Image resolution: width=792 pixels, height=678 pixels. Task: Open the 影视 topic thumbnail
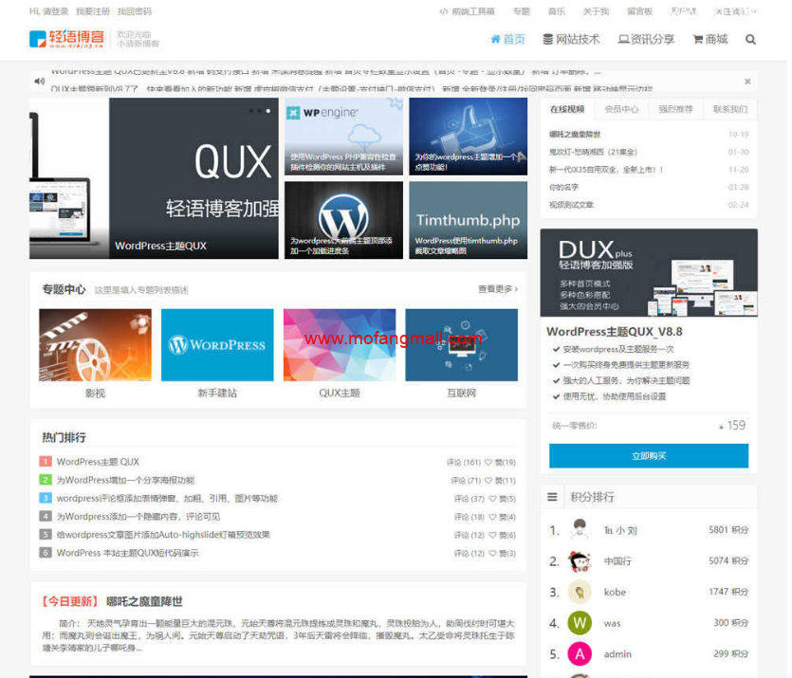(x=95, y=345)
